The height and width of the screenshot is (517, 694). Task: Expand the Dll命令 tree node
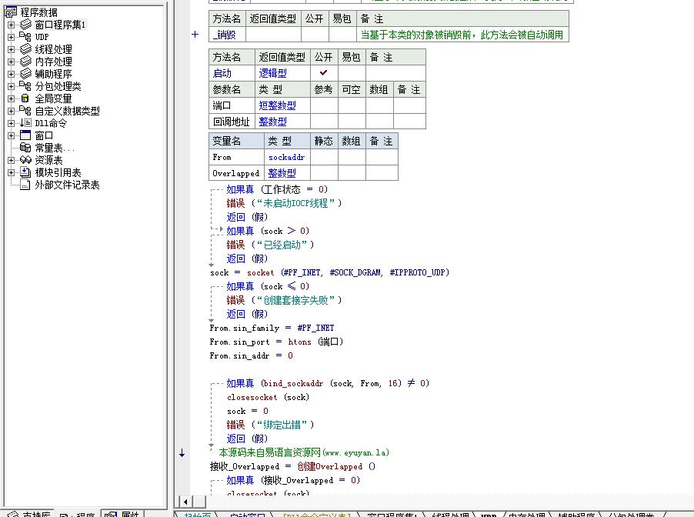point(11,124)
